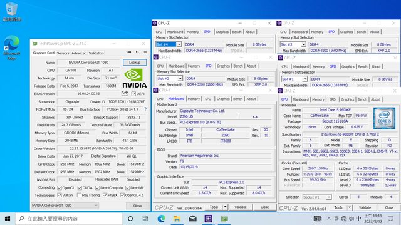The height and width of the screenshot is (225, 401).
Task: Toggle the UEFI checkbox
Action: pyautogui.click(x=133, y=94)
